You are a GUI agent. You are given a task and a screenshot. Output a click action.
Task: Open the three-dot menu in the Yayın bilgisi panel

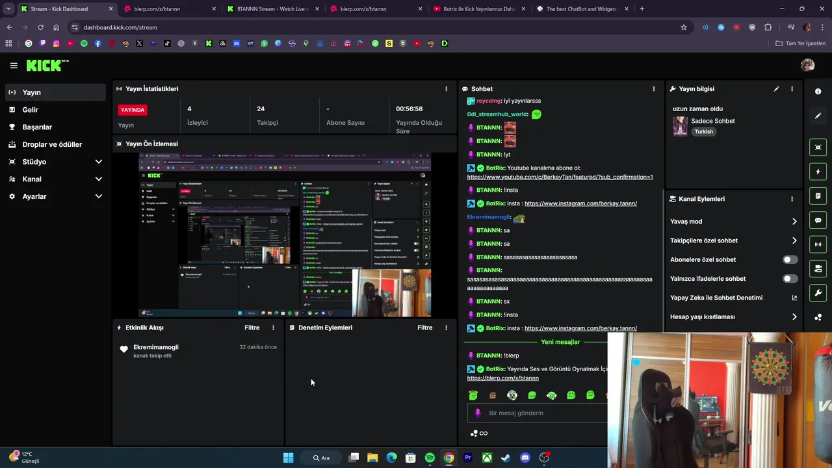[x=792, y=88]
